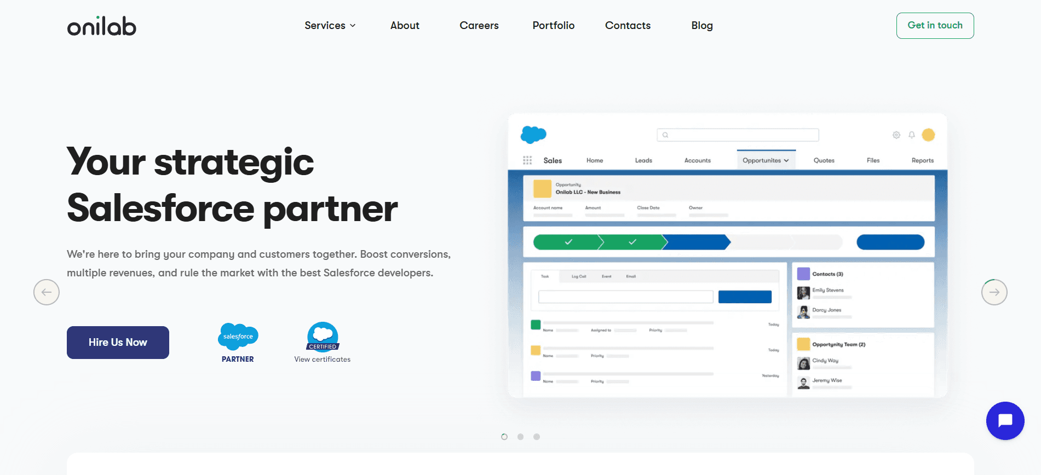Go to Careers page

[479, 26]
